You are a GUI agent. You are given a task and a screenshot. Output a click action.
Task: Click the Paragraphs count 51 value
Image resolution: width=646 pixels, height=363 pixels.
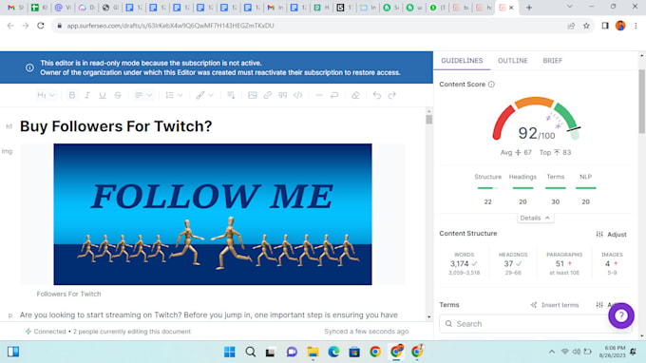[560, 264]
